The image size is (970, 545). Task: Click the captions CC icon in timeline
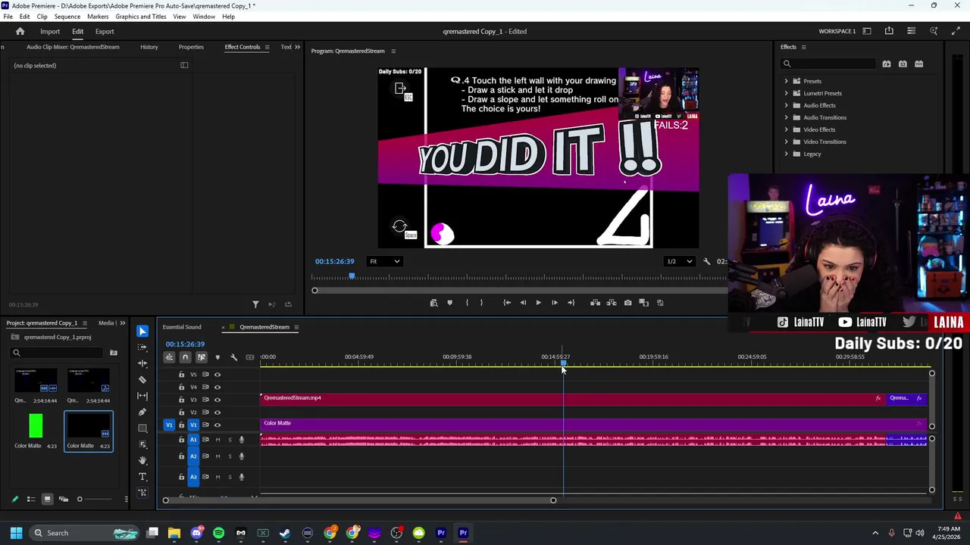coord(250,357)
